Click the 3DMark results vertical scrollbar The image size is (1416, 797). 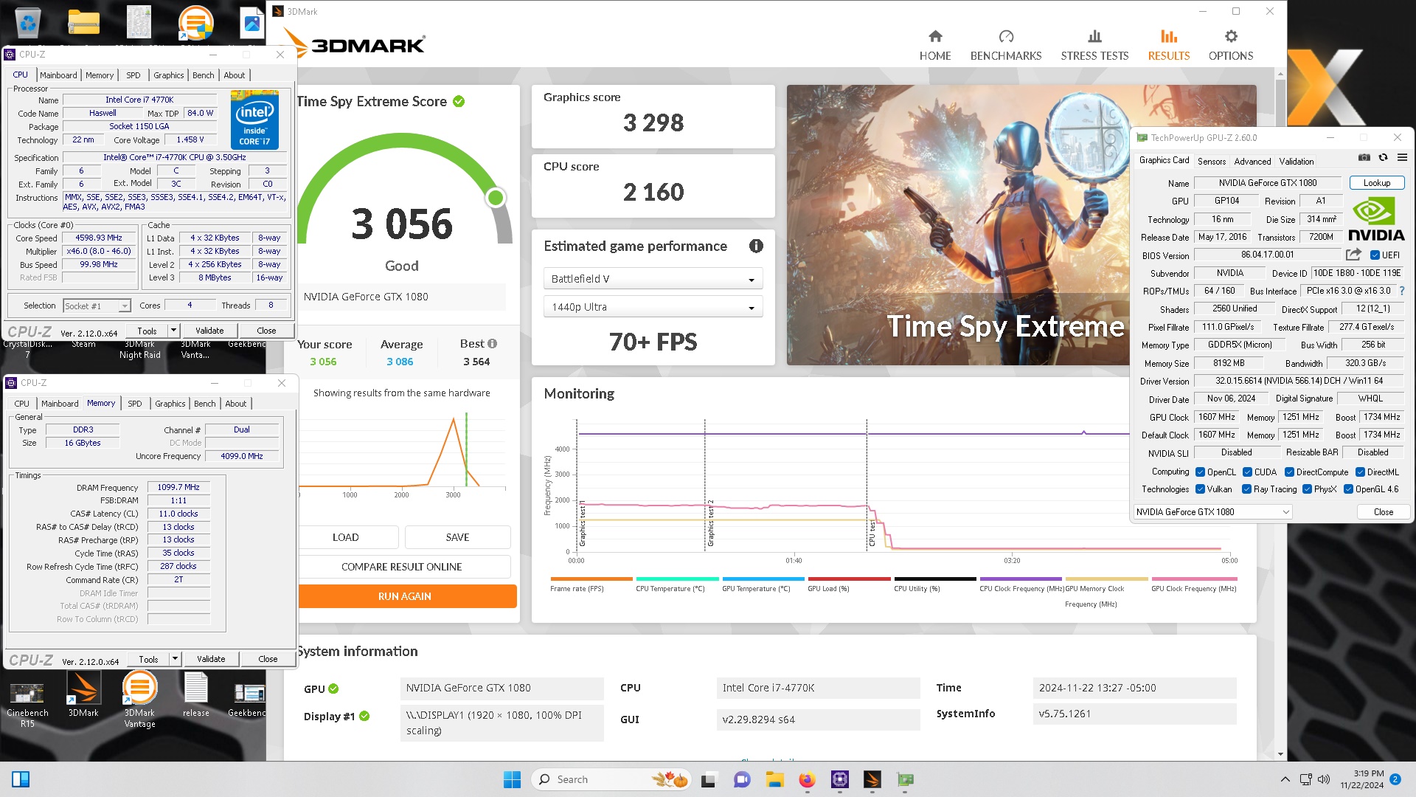[x=1280, y=413]
